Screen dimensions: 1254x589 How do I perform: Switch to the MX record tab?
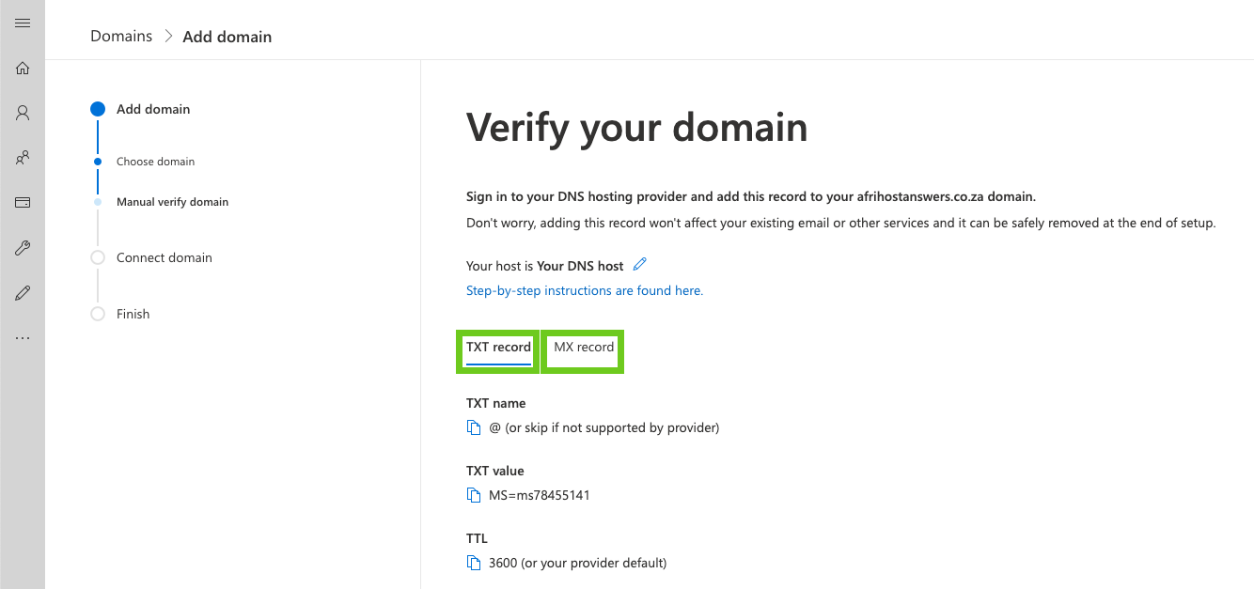coord(584,348)
